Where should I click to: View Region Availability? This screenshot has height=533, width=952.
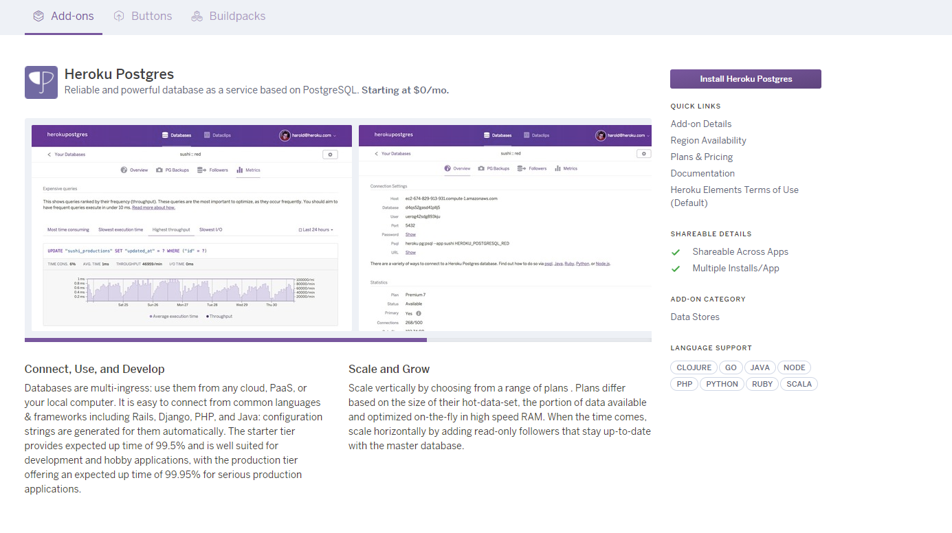point(708,140)
